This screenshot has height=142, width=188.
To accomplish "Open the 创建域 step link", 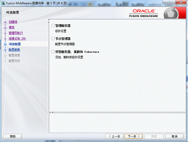I will click(13, 22).
